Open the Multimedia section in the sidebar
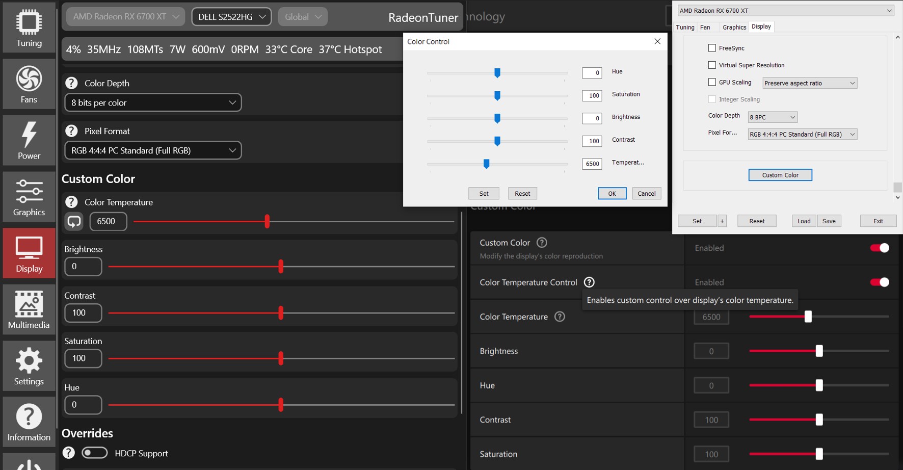 29,309
